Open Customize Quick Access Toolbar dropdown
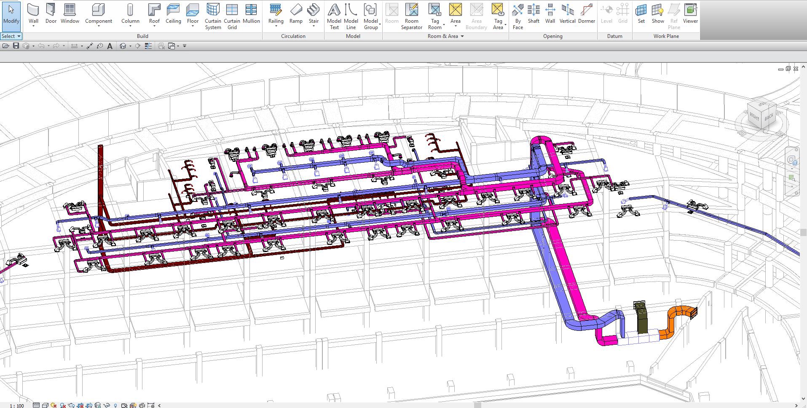This screenshot has height=408, width=807. coord(185,46)
